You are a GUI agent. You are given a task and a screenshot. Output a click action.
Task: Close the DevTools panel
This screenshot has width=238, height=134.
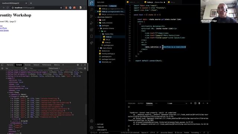point(85,65)
